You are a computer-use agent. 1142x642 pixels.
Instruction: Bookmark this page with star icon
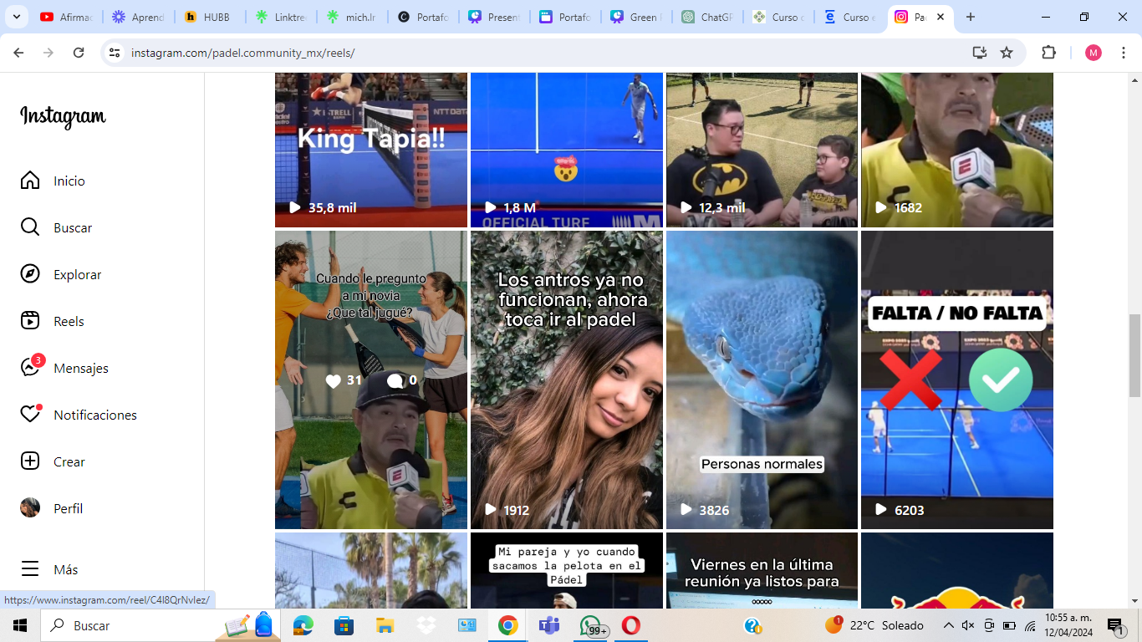coord(1007,53)
